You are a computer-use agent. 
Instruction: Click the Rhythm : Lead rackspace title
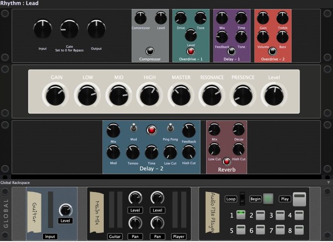tap(20, 3)
